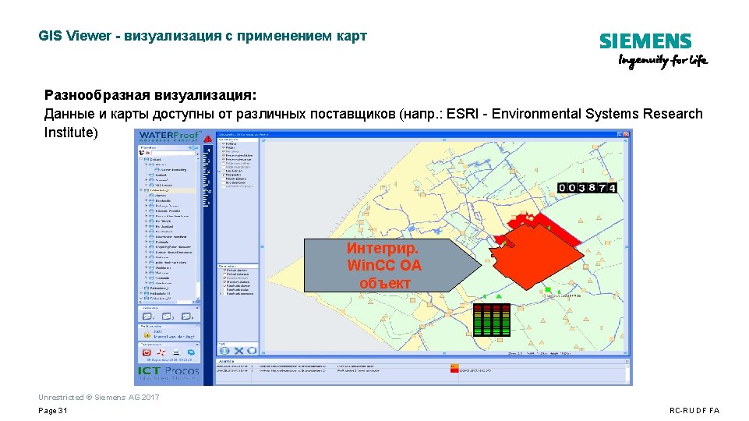Click the horizontal scrollbar under navigation tree
This screenshot has height=421, width=749.
click(168, 302)
